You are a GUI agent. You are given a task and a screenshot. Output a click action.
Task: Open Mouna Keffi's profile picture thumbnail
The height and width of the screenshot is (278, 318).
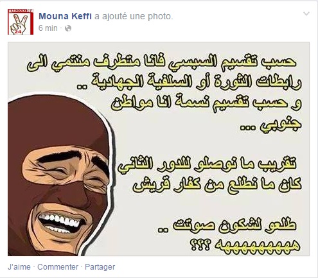(x=21, y=22)
